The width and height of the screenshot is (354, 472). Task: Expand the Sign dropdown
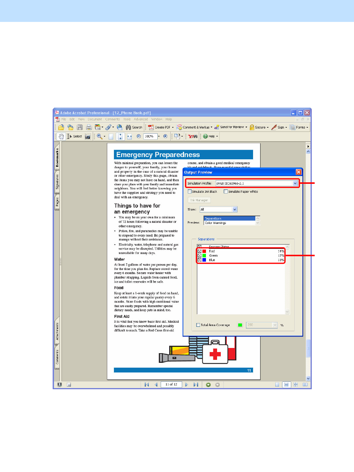pos(286,127)
